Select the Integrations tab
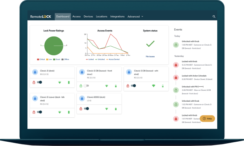Screen dimensions: 244x146 (x=117, y=16)
